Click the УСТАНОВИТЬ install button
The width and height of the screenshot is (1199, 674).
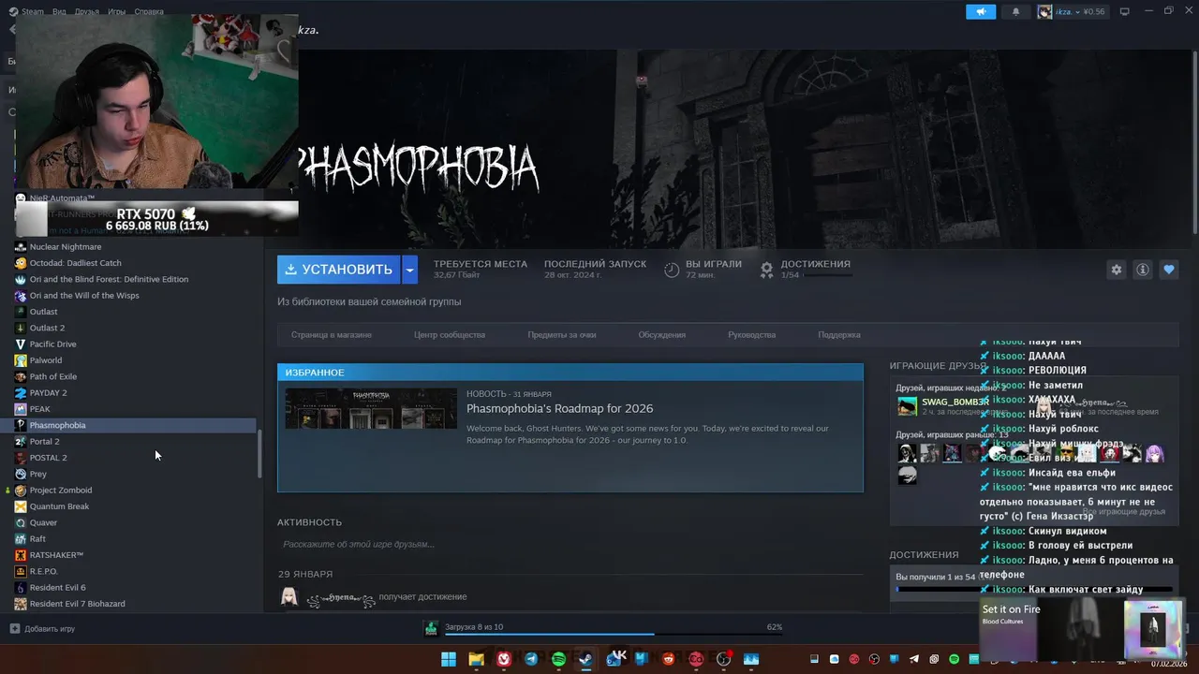coord(338,270)
